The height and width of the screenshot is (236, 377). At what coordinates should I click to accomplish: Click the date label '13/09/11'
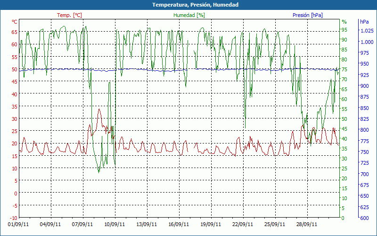click(147, 224)
